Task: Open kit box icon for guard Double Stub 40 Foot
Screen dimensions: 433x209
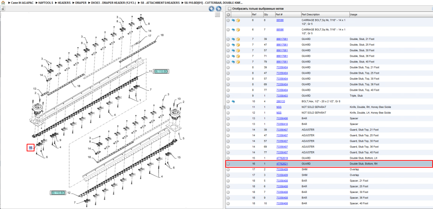Action: pyautogui.click(x=238, y=62)
